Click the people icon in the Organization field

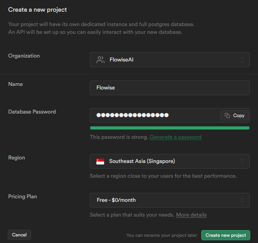tap(100, 60)
